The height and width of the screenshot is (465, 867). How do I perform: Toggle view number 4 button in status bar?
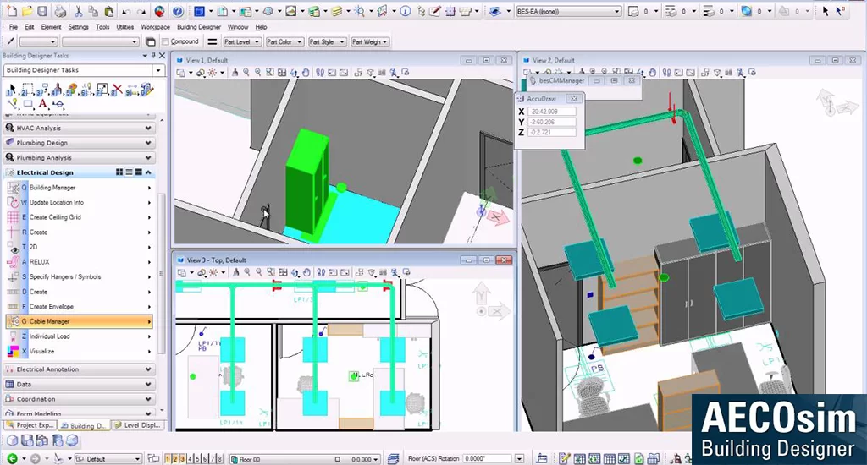click(x=190, y=458)
